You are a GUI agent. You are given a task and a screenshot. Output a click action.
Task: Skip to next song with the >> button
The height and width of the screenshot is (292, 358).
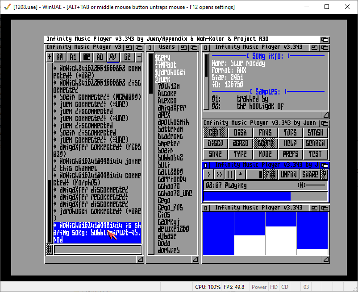point(219,175)
